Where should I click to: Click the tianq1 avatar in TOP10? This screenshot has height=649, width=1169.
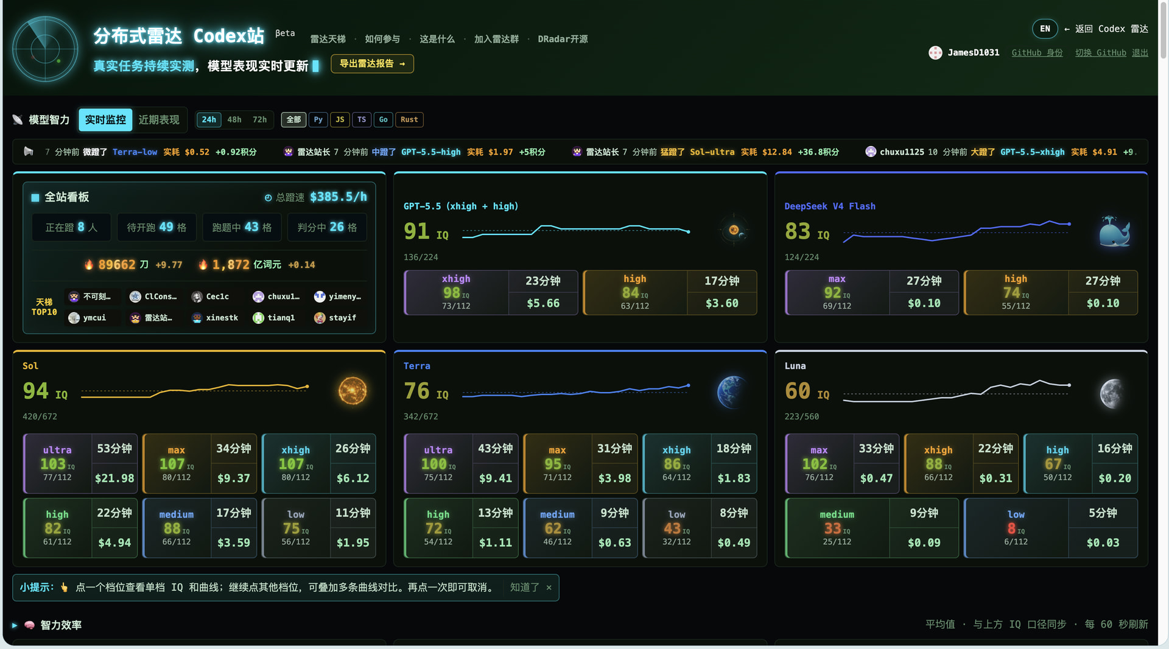tap(258, 318)
